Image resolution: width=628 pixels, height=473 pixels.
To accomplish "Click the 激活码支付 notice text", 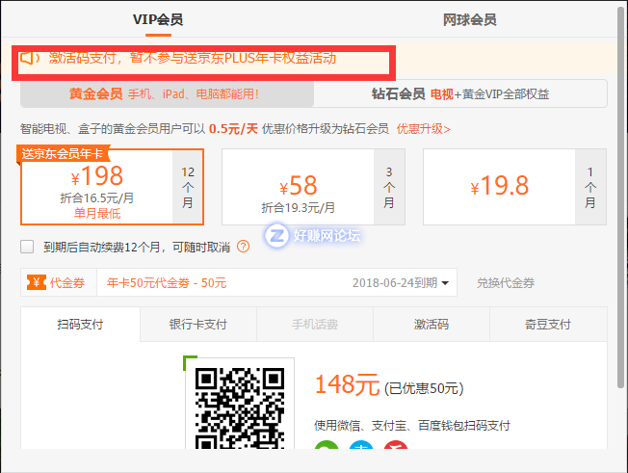I will [193, 59].
